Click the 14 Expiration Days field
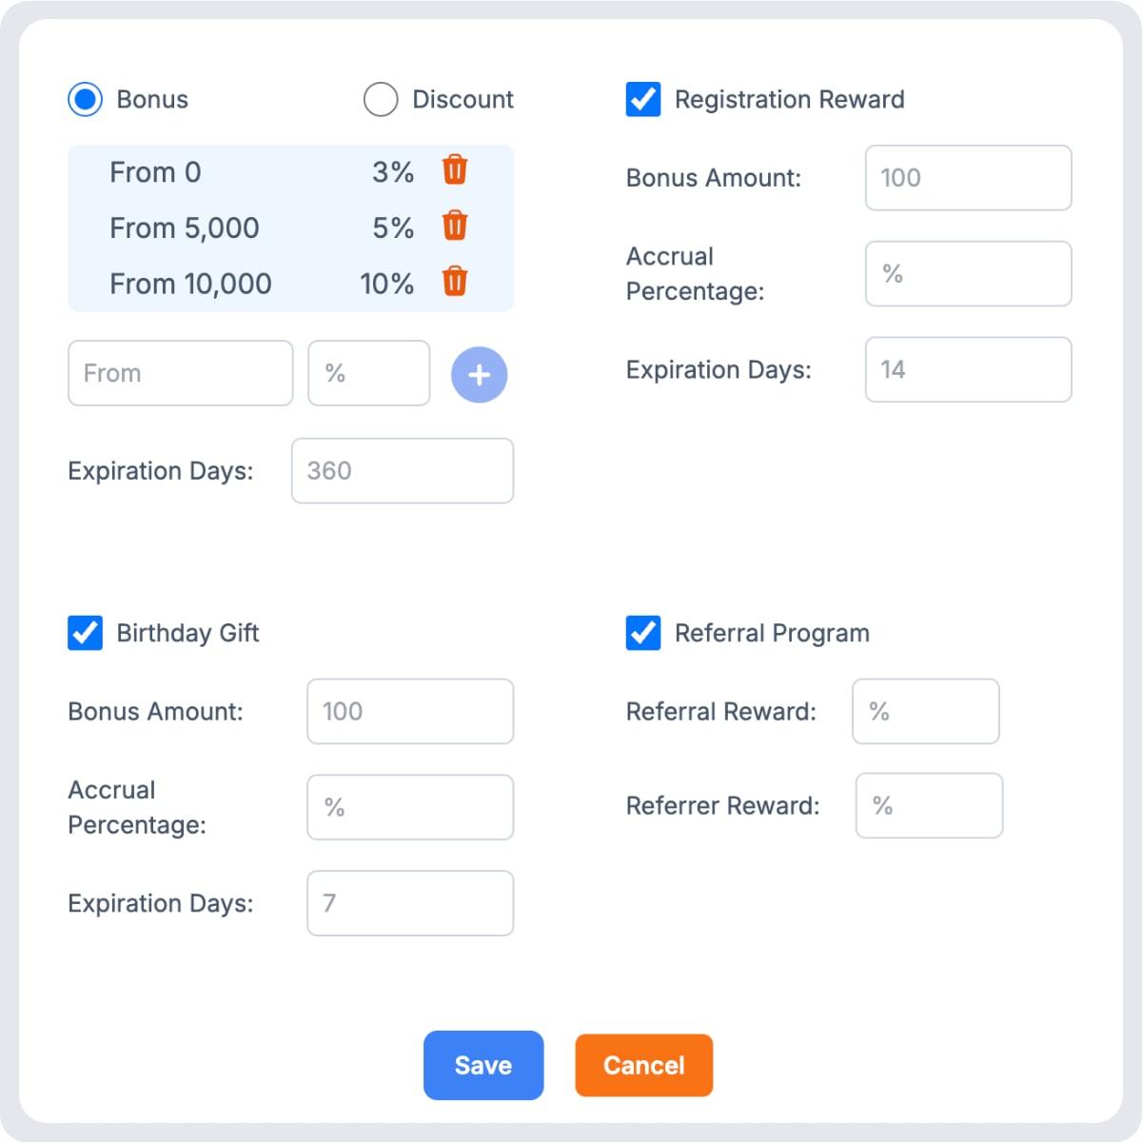1142x1142 pixels. (x=967, y=369)
